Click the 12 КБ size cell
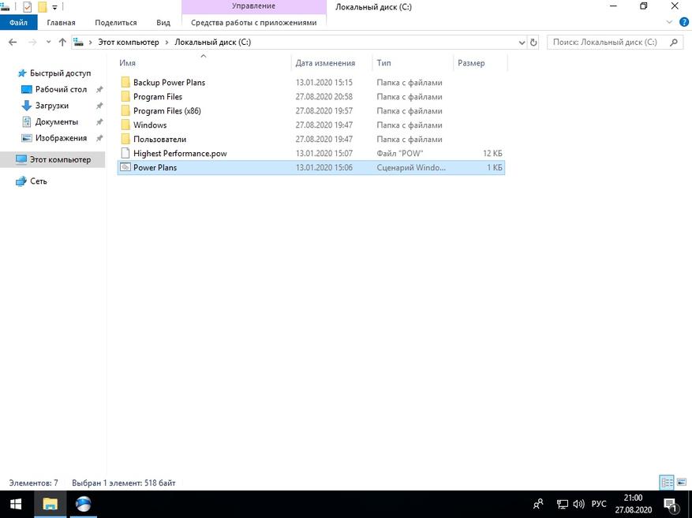The image size is (692, 518). (x=492, y=154)
